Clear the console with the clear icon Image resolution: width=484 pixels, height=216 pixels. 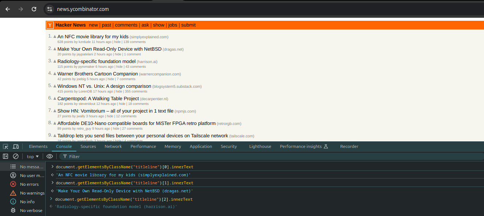tap(16, 156)
